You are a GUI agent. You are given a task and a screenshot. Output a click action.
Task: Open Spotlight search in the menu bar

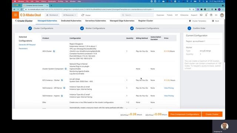[203, 1]
